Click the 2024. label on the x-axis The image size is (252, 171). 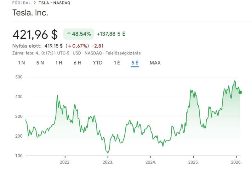coord(151,162)
